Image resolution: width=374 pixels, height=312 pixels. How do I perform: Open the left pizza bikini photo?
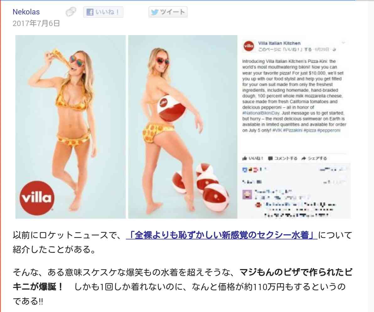pyautogui.click(x=71, y=127)
